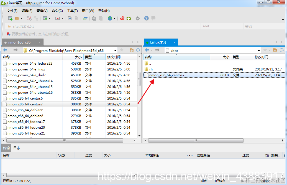The width and height of the screenshot is (287, 185).
Task: Refresh the local pane listing
Action: (x=139, y=50)
